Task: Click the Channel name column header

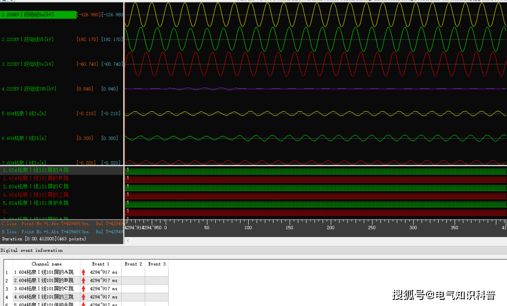Action: coord(47,264)
